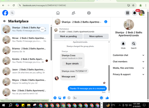Click the More options button
Image resolution: width=149 pixels, height=108 pixels.
click(96, 36)
